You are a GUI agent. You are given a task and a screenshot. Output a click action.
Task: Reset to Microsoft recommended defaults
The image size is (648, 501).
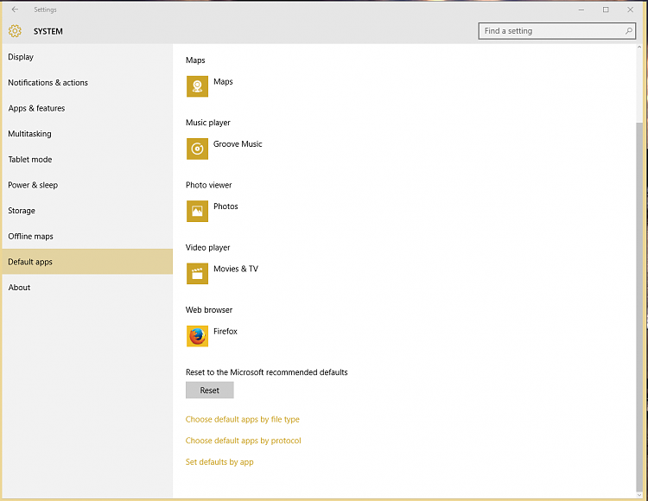[210, 390]
